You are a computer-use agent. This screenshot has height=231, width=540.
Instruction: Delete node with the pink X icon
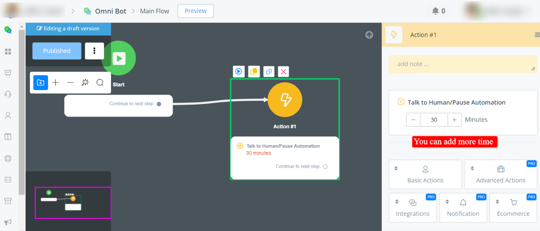[x=283, y=71]
